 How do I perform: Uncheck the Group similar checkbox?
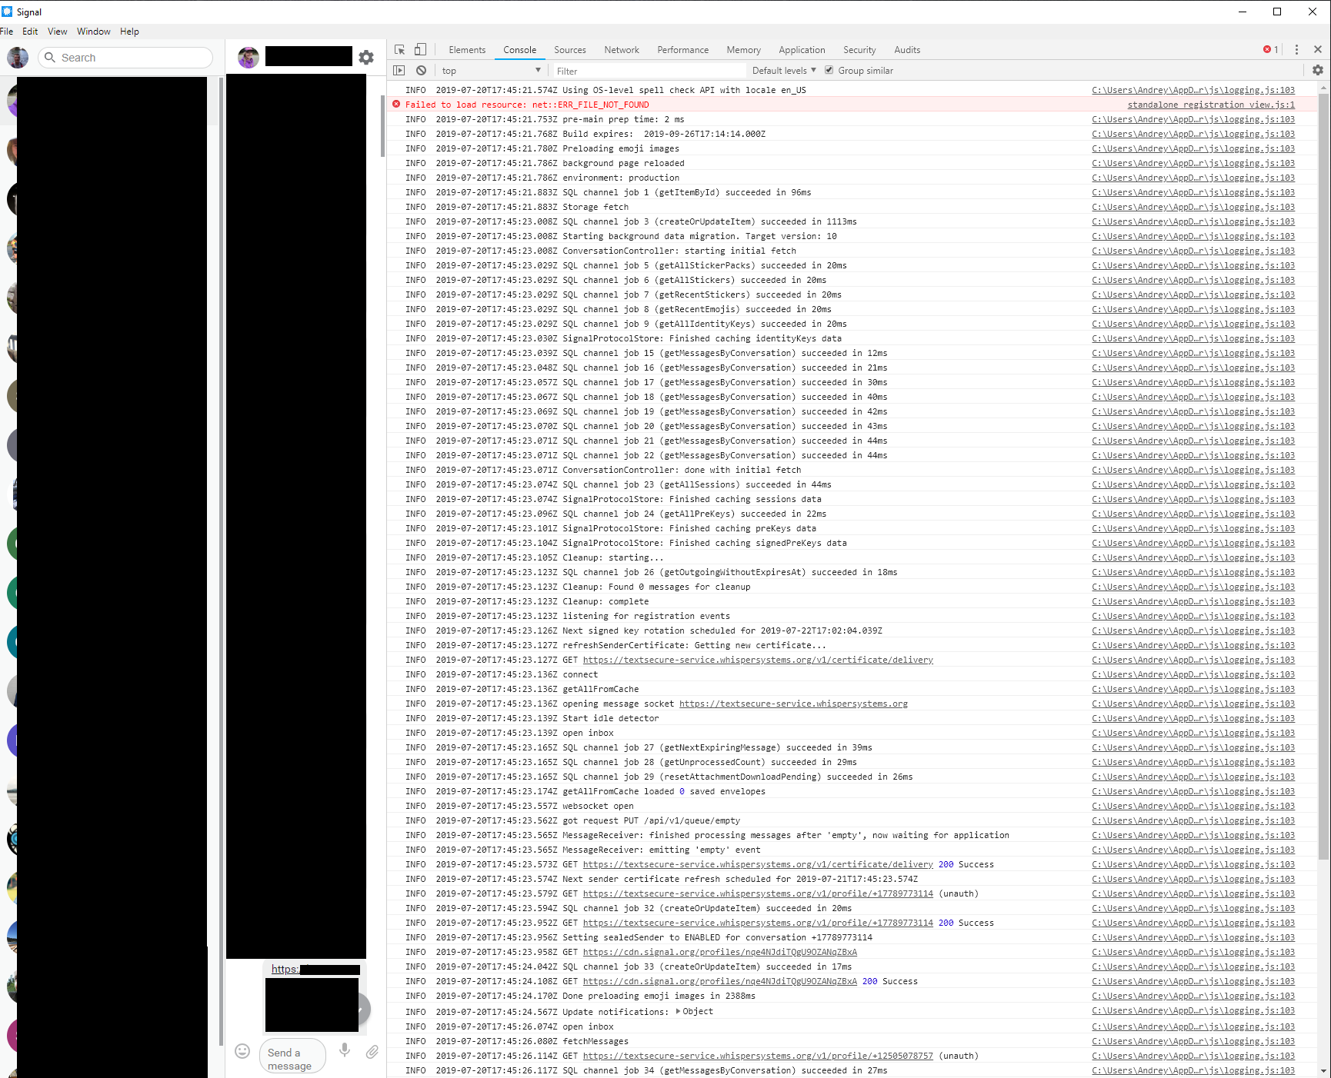click(829, 70)
